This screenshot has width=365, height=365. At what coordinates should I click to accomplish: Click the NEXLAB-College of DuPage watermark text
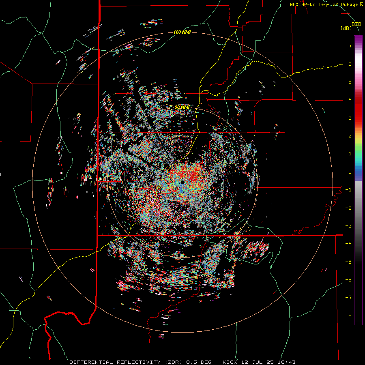326,4
